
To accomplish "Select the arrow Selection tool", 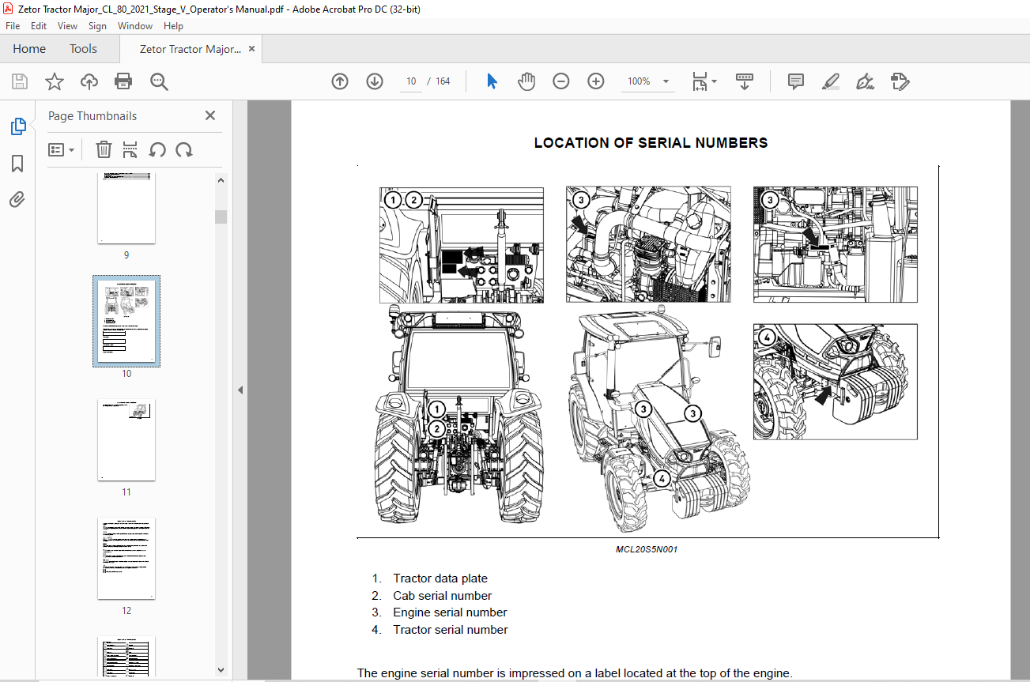I will tap(492, 81).
